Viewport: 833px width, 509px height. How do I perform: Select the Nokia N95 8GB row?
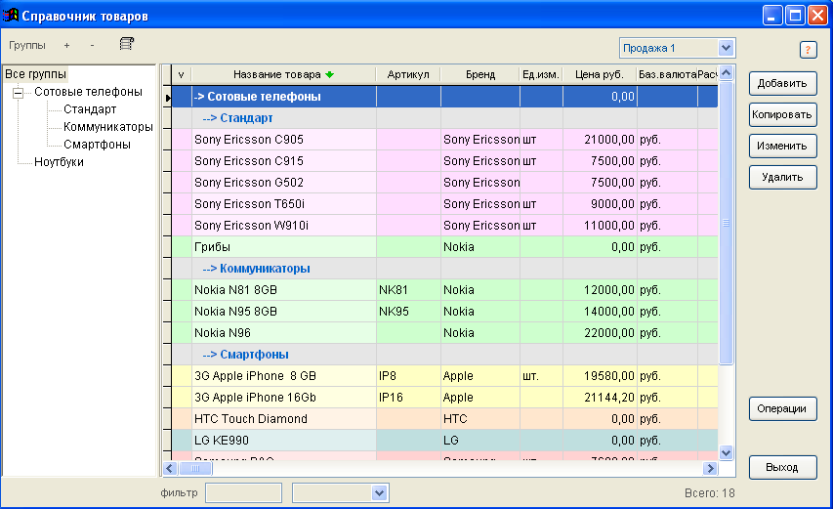tap(444, 312)
